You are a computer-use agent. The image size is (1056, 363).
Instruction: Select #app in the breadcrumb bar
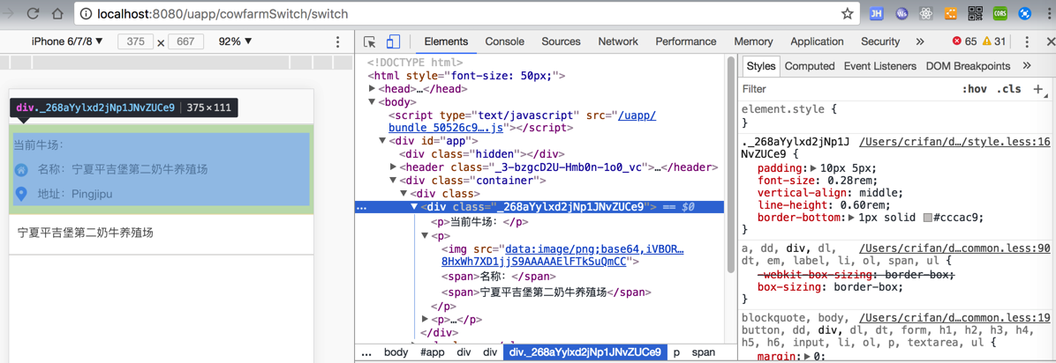click(433, 352)
